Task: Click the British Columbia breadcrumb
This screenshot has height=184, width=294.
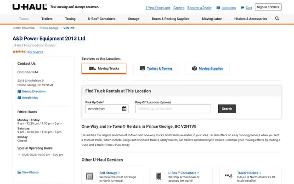Action: pyautogui.click(x=23, y=28)
